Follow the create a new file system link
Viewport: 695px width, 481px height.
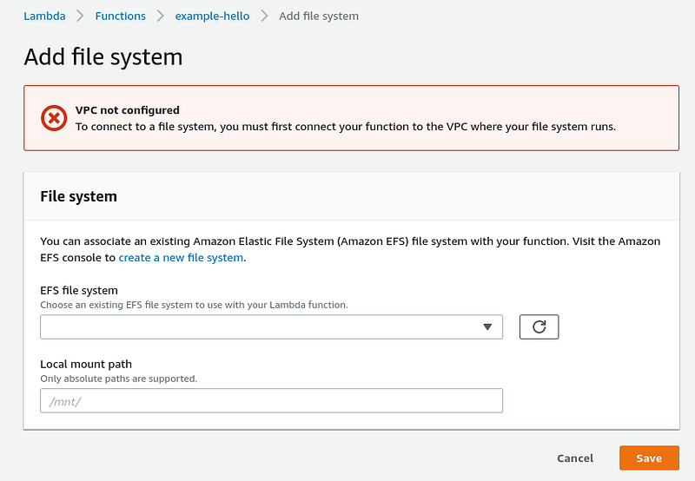point(181,258)
